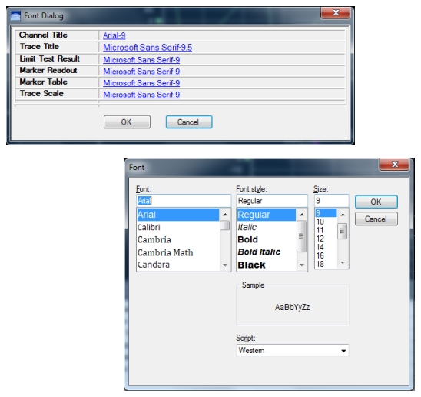Expand the Script dropdown showing Western

pos(293,351)
